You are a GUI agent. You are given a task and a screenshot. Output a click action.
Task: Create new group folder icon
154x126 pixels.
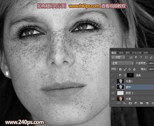[x=141, y=103]
